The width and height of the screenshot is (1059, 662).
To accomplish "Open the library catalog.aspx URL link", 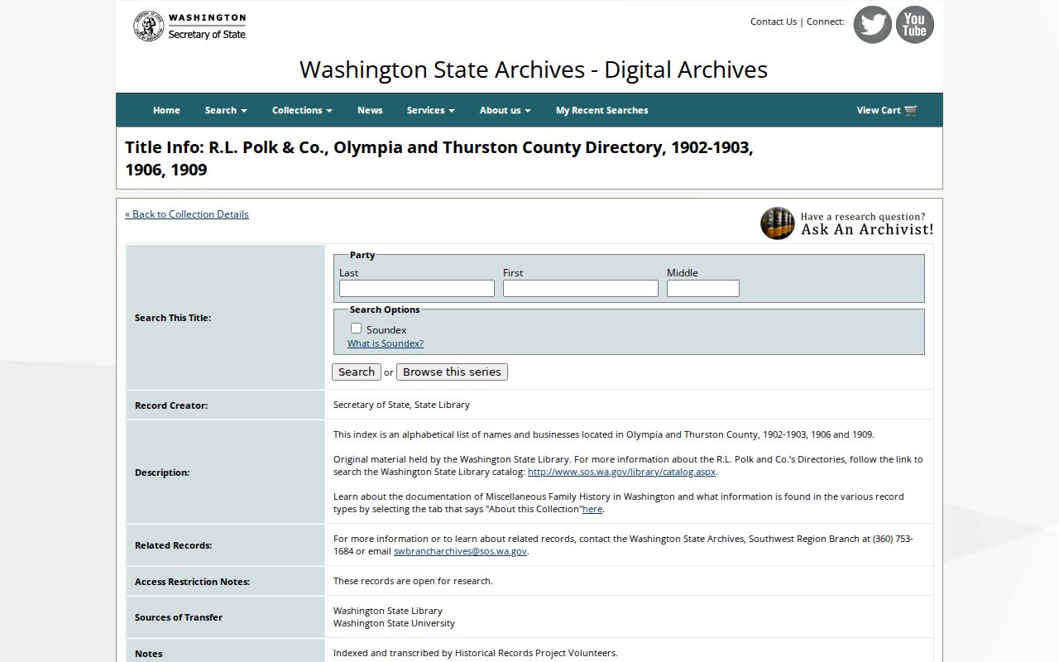I will click(x=621, y=472).
